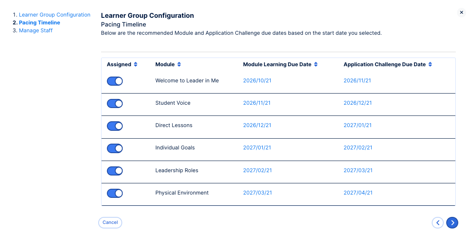Disable the Student Voice module toggle
This screenshot has height=238, width=474.
(x=115, y=103)
